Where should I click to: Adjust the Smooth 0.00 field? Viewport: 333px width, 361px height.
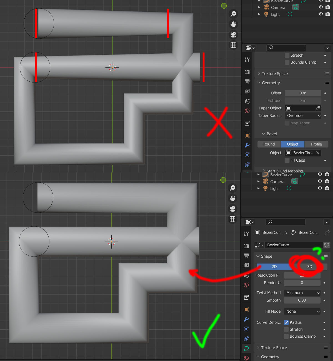click(302, 300)
